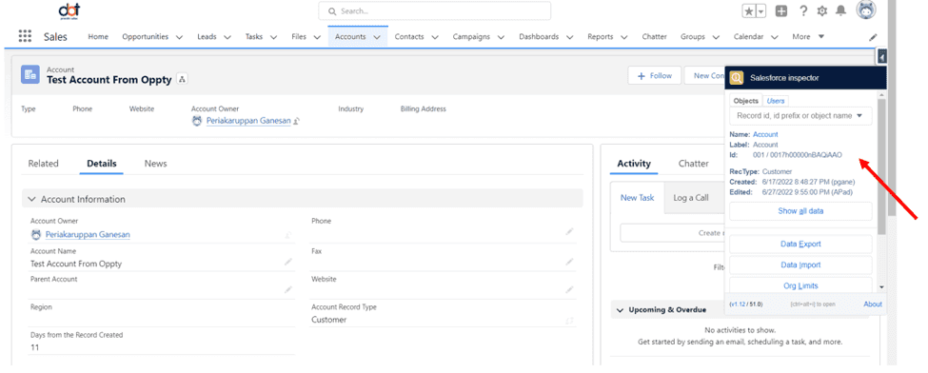This screenshot has height=373, width=928.
Task: Click the Salesforce inspector logo icon
Action: click(x=737, y=78)
